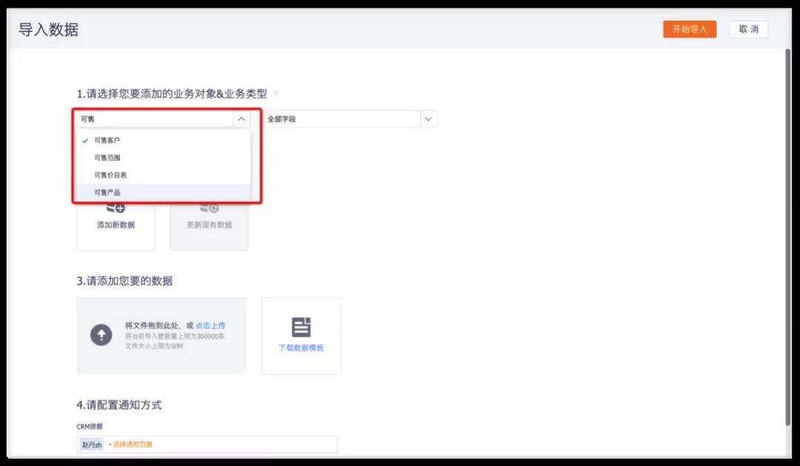Select the 可售客户 option

tap(107, 140)
